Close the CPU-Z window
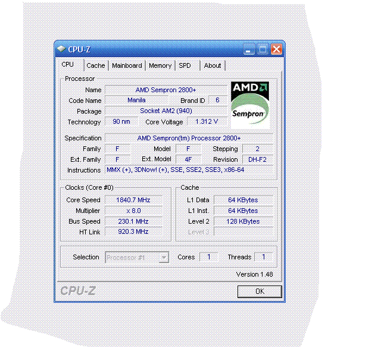This screenshot has width=381, height=348. point(276,49)
